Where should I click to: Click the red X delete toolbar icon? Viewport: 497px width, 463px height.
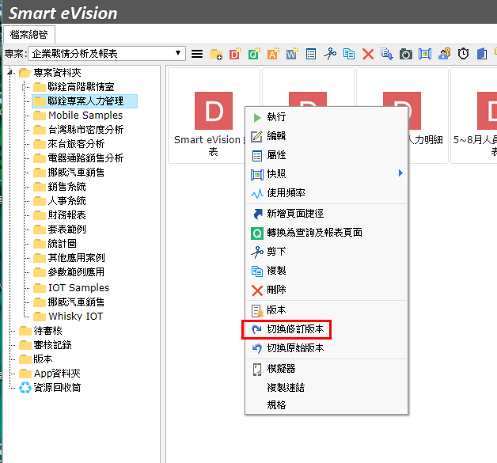coord(368,54)
